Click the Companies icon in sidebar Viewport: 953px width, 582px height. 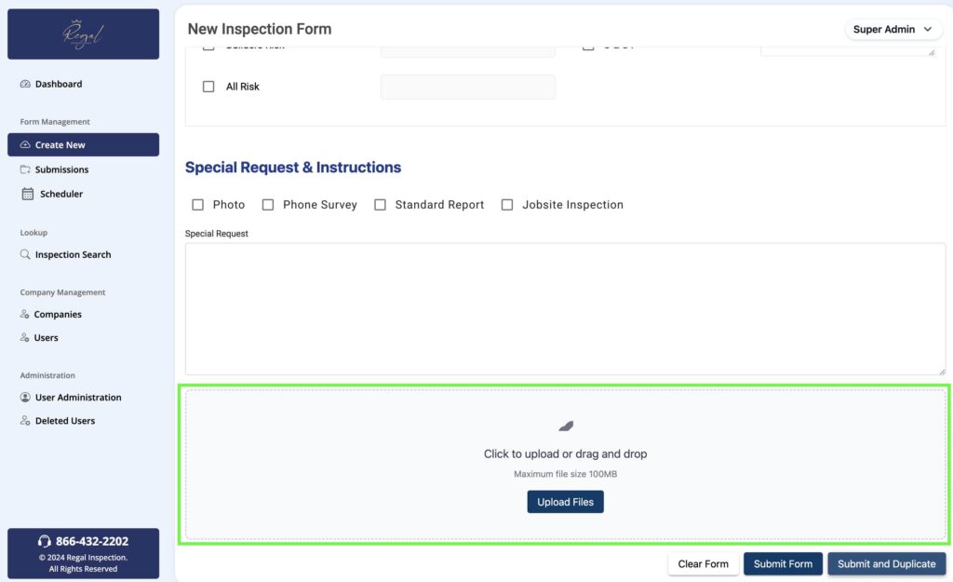(25, 315)
